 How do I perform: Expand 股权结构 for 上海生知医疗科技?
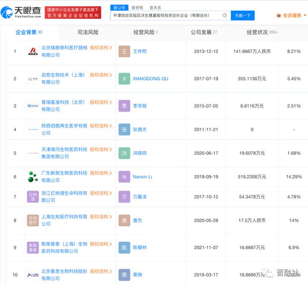click(x=101, y=216)
